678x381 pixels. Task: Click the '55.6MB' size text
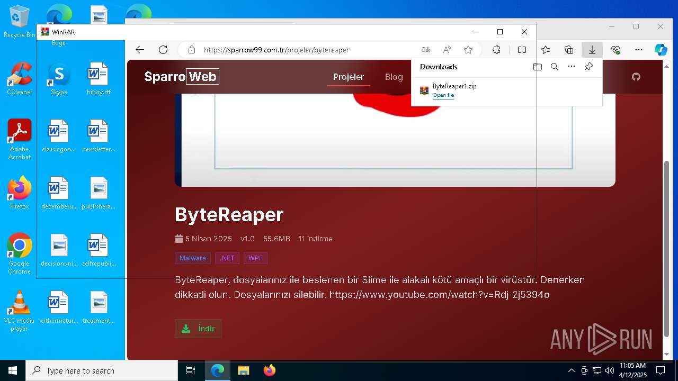[x=276, y=239]
